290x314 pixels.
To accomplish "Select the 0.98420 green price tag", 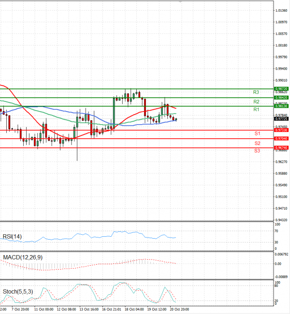I will 281,98.
